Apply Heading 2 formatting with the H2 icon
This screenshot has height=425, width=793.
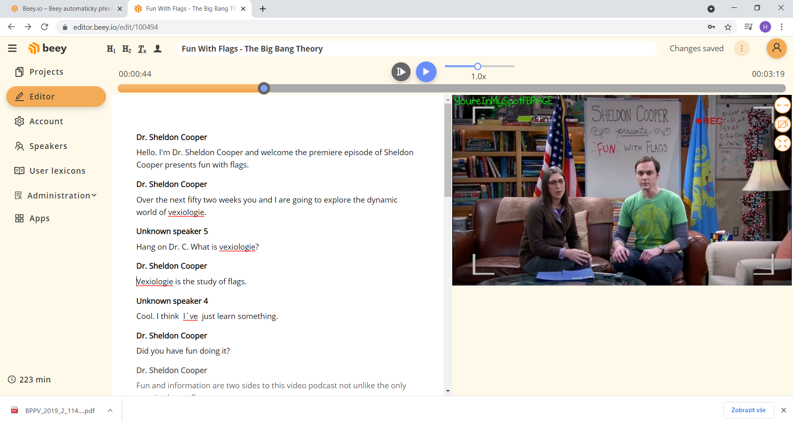point(127,49)
